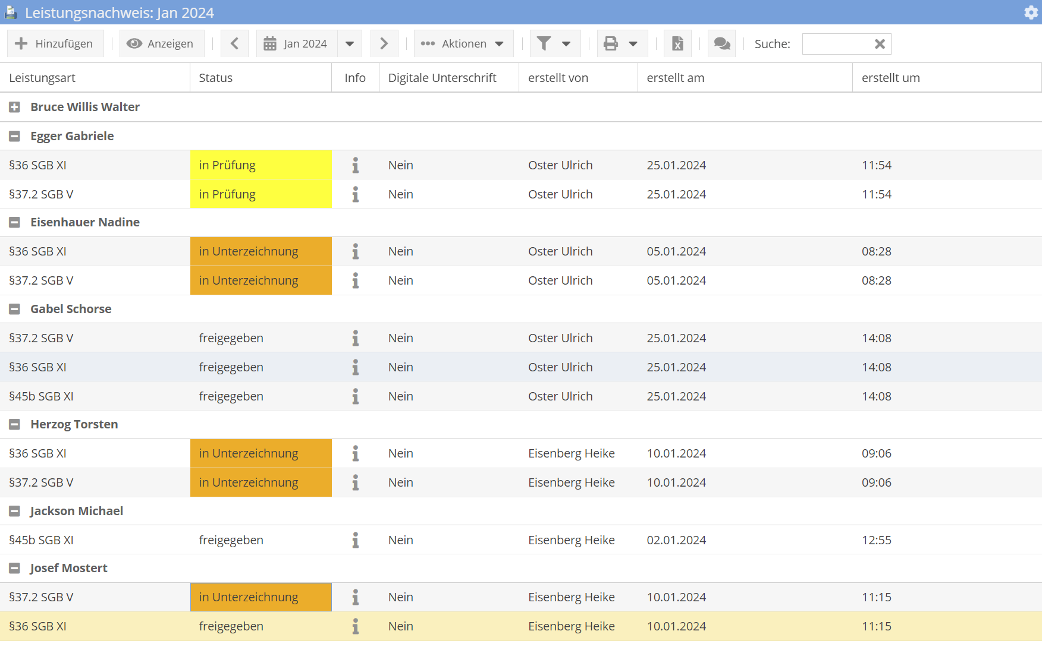
Task: Go to previous month arrow
Action: (234, 43)
